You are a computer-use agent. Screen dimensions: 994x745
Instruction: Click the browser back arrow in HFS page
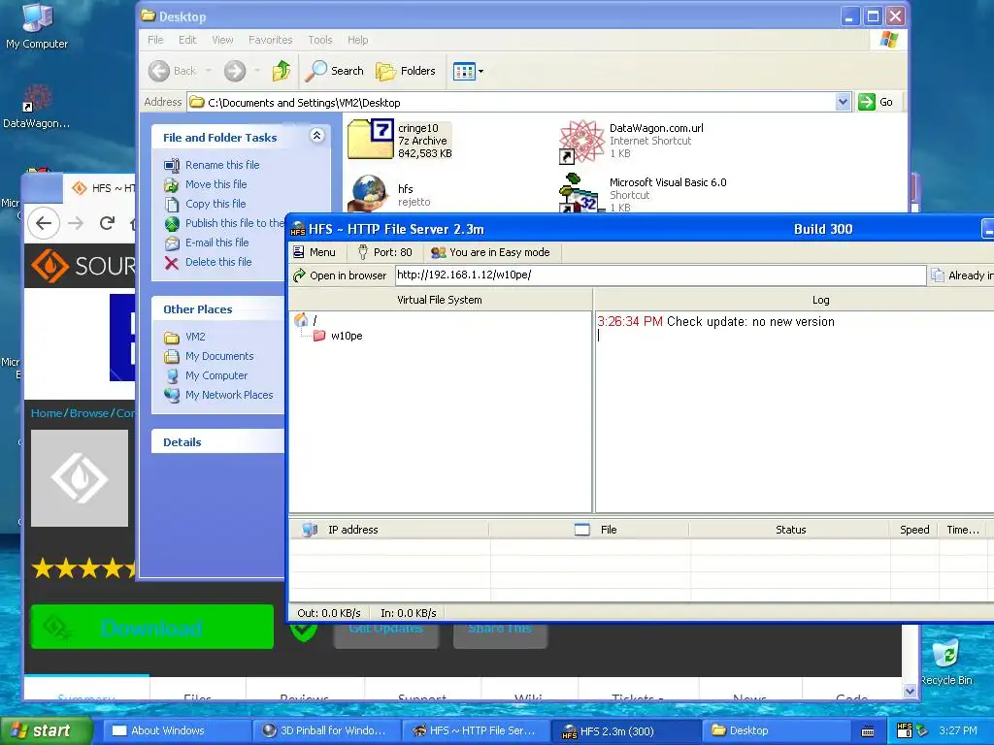44,223
